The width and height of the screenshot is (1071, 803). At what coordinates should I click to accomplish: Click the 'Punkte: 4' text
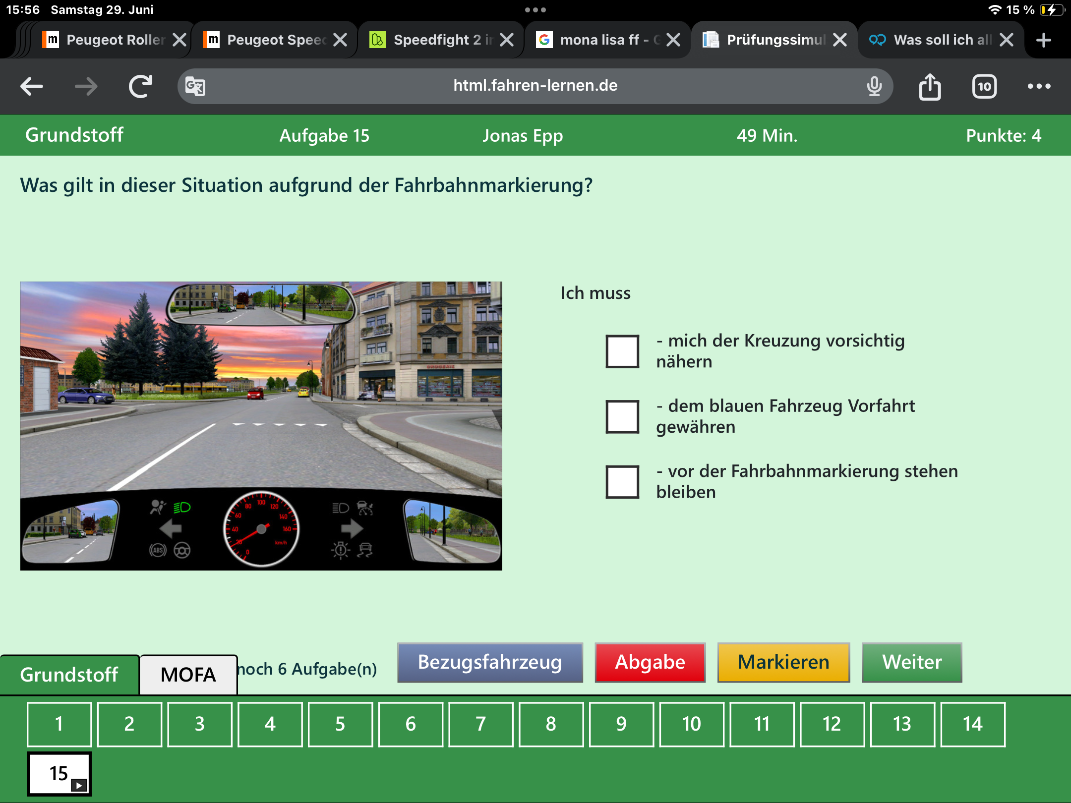click(x=1004, y=135)
